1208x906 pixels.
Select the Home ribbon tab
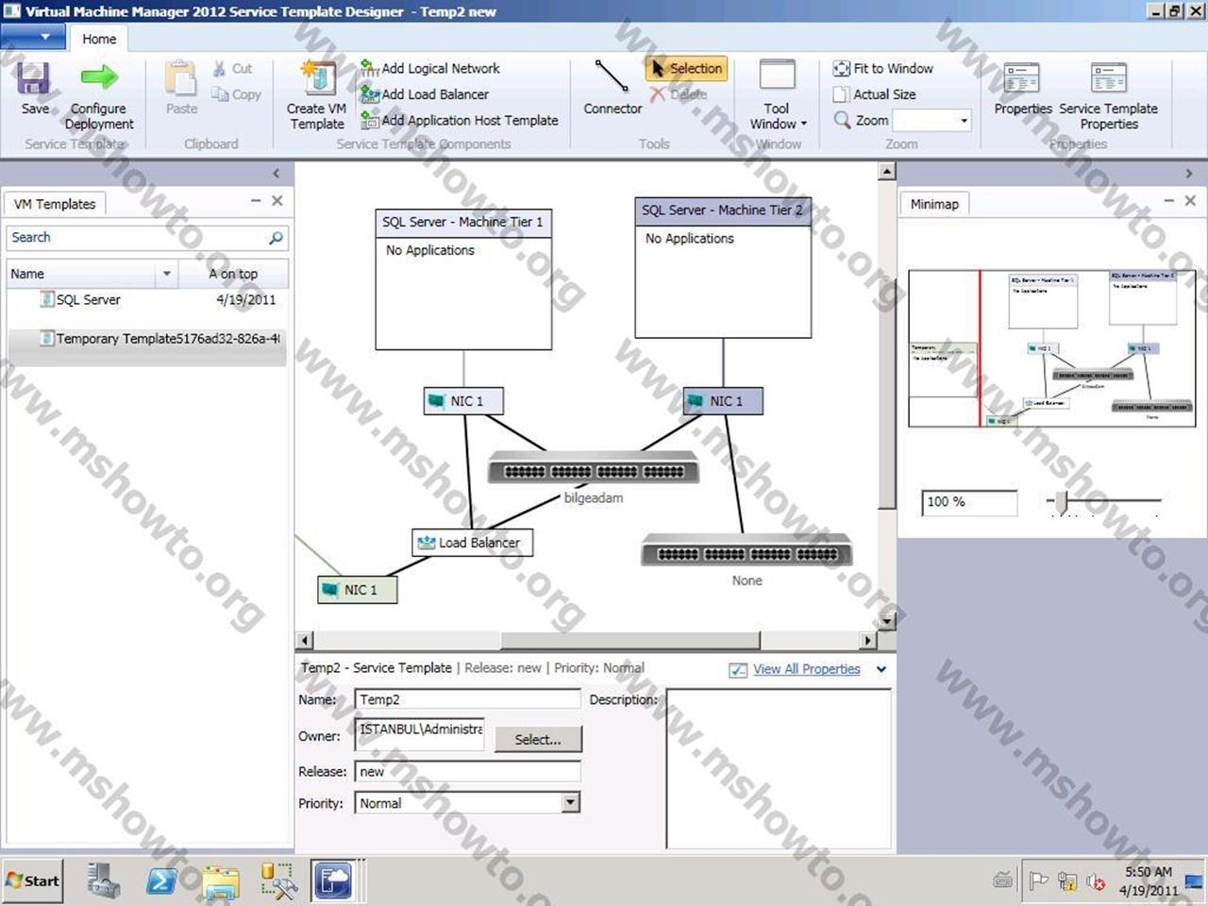click(x=99, y=39)
